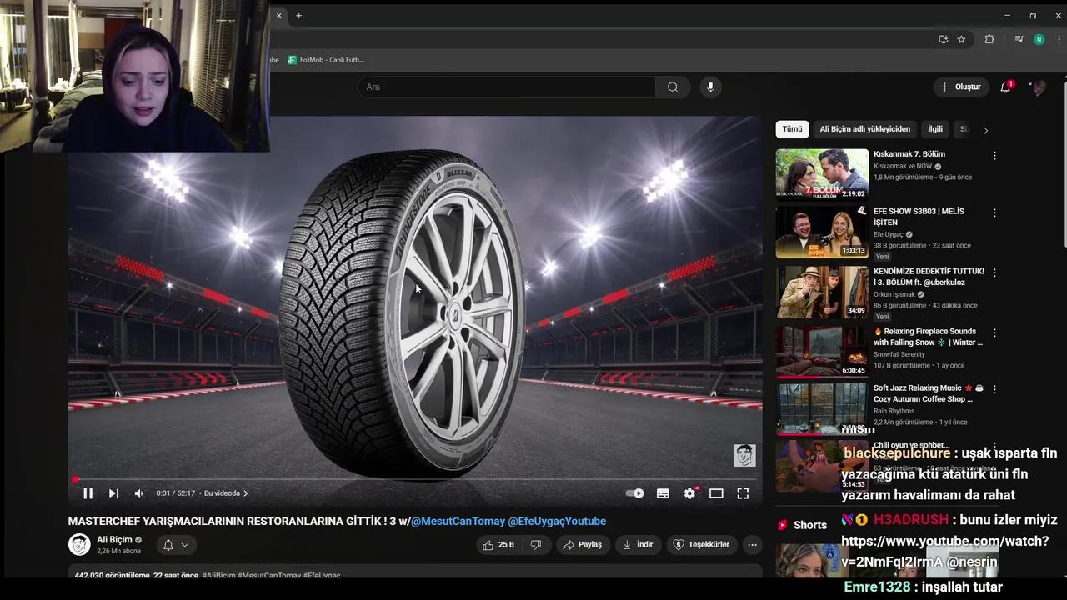This screenshot has width=1067, height=600.
Task: Install or cast page icon in address bar
Action: tap(943, 39)
